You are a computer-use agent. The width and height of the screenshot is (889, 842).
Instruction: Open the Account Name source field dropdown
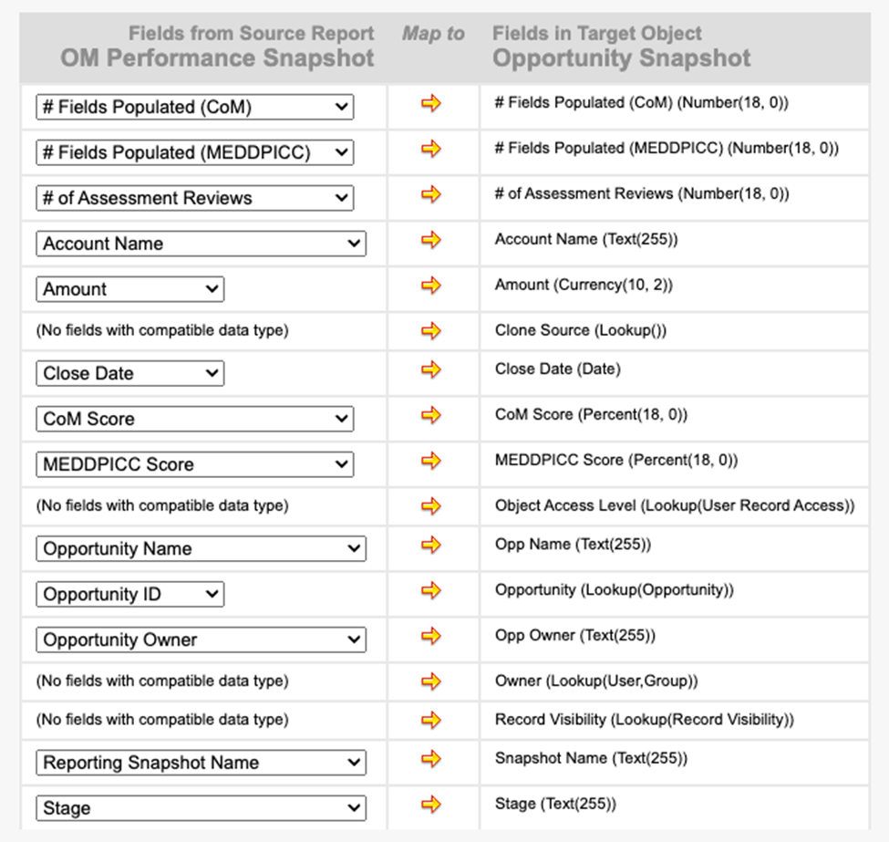click(201, 244)
